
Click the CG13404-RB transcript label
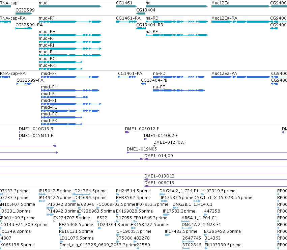(149, 25)
